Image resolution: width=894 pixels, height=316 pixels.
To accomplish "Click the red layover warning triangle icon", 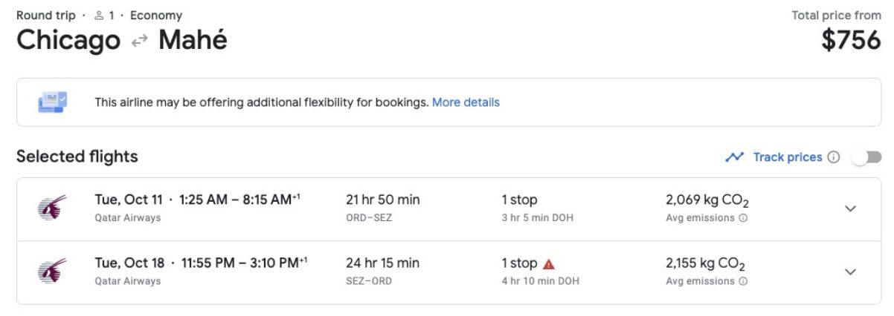I will [x=549, y=263].
